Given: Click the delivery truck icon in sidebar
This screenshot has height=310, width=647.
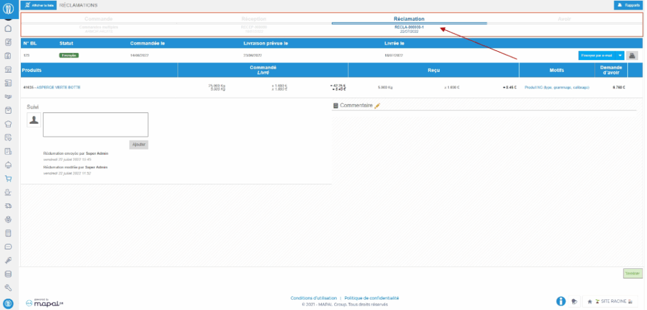Looking at the screenshot, I should [8, 206].
